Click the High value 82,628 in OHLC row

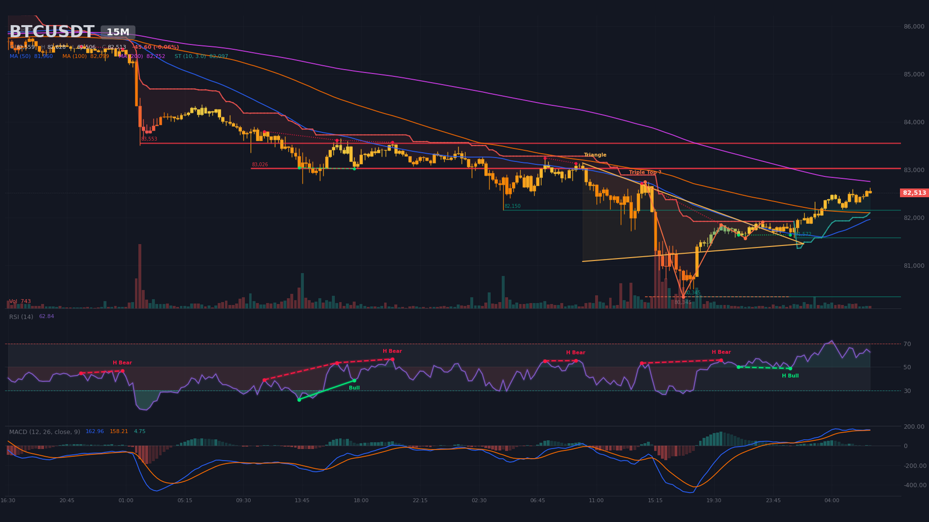click(x=57, y=48)
